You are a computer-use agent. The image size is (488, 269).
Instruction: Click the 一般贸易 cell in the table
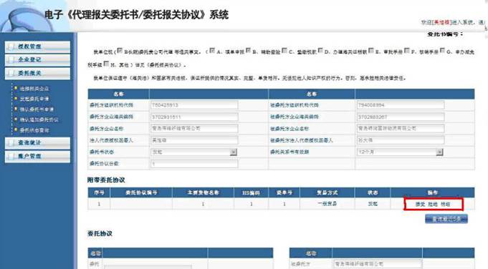coord(327,204)
